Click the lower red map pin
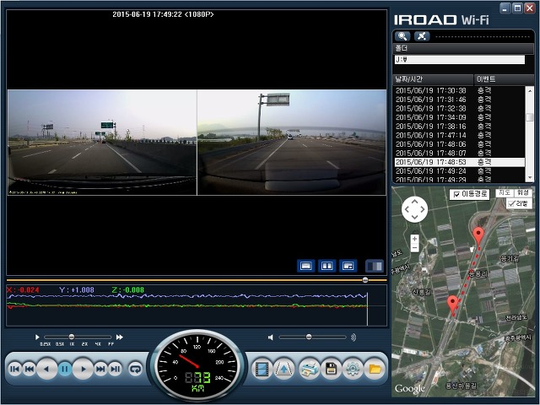 [x=452, y=305]
